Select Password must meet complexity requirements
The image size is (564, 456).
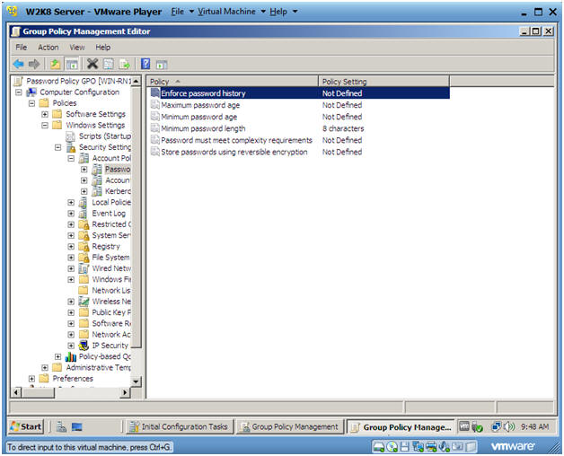pos(236,141)
